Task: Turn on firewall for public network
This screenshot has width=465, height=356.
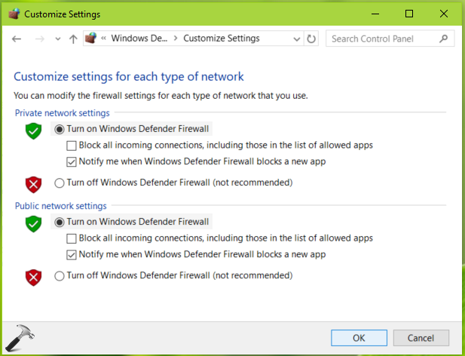Action: point(132,222)
